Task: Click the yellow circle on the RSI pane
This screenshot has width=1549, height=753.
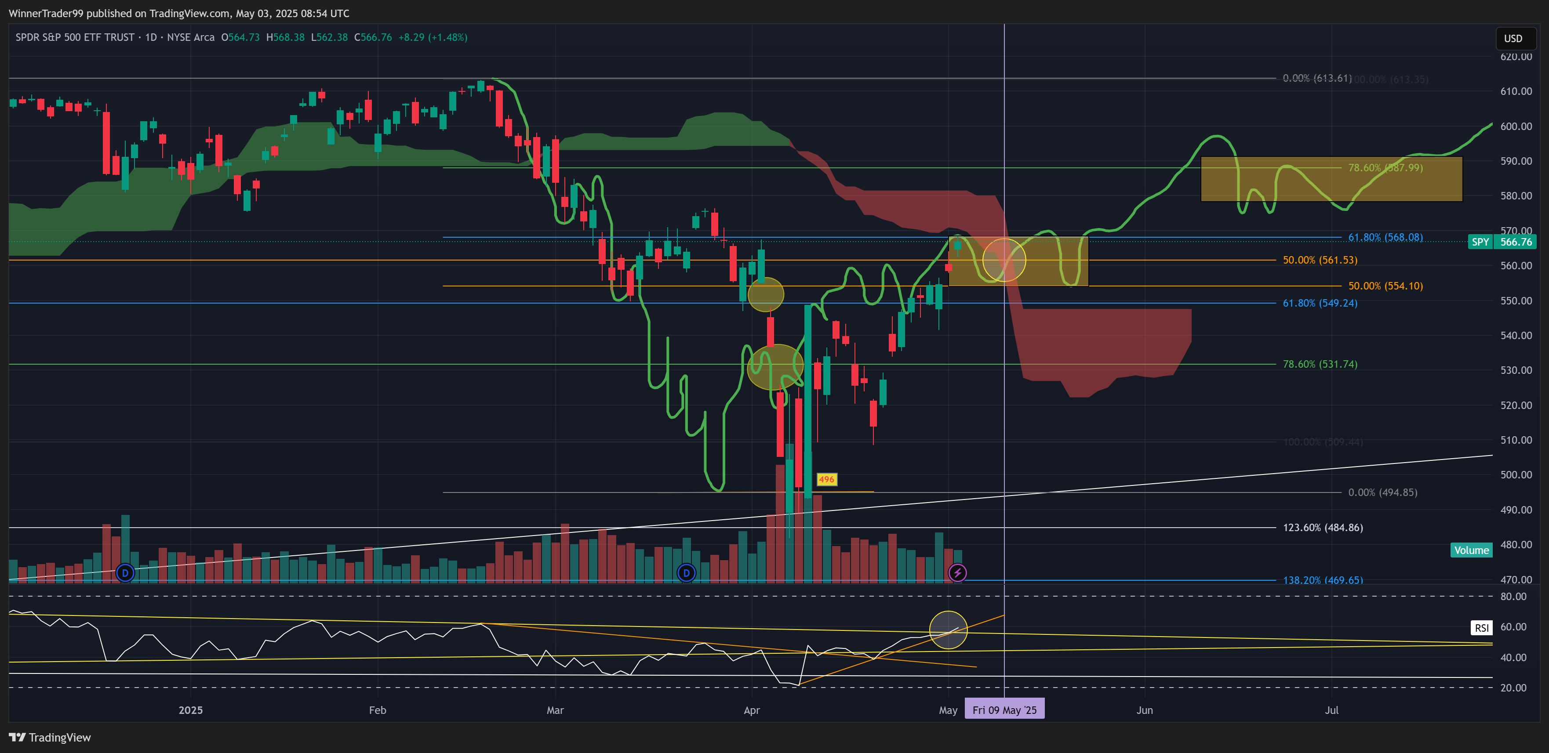Action: (x=948, y=630)
